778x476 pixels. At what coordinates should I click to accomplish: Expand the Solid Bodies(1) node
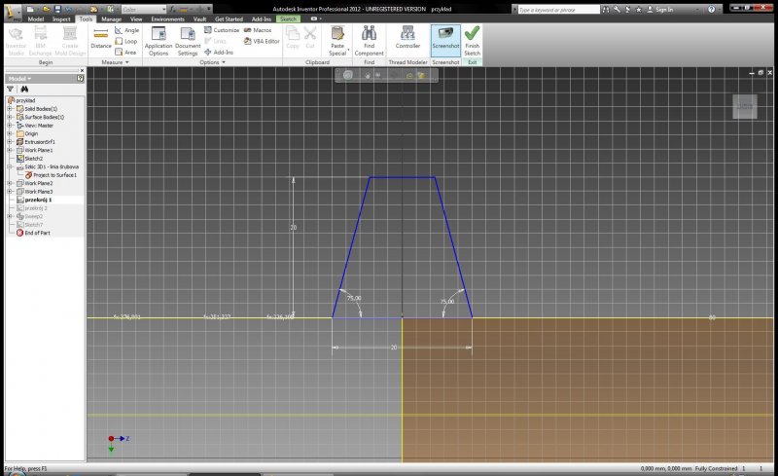[x=9, y=109]
